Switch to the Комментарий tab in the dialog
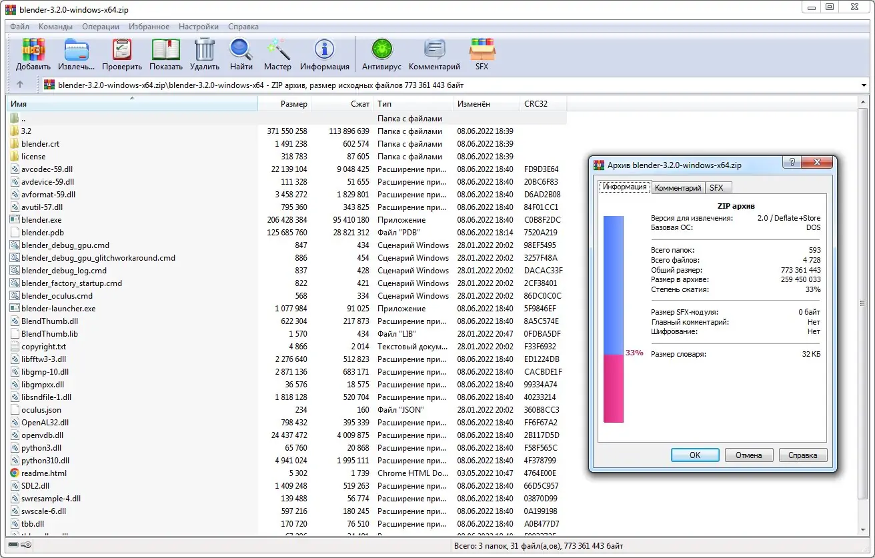This screenshot has width=875, height=558. click(678, 188)
